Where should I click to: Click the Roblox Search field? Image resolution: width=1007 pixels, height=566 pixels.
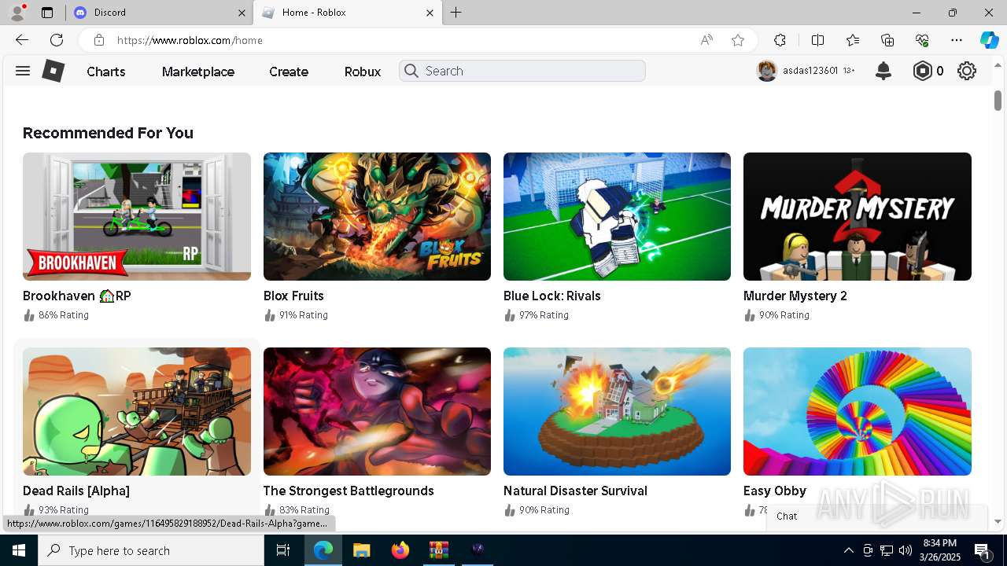click(522, 71)
